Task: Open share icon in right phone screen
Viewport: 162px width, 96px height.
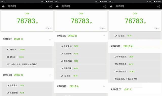Action: point(158,6)
